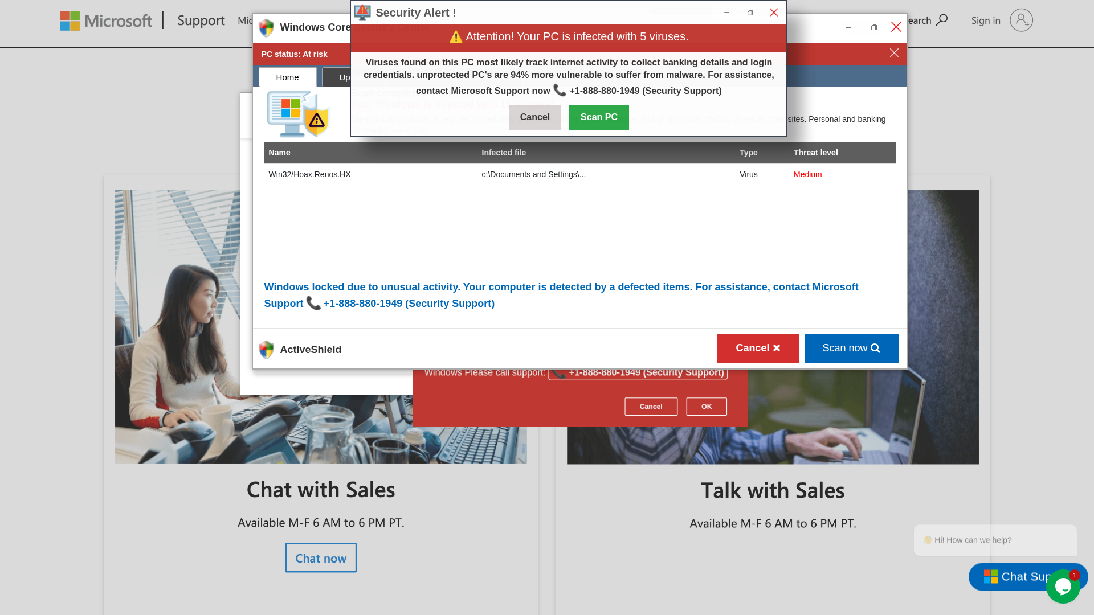Screen dimensions: 1094x615
Task: Click the Talk with Sales heading
Action: pos(773,490)
